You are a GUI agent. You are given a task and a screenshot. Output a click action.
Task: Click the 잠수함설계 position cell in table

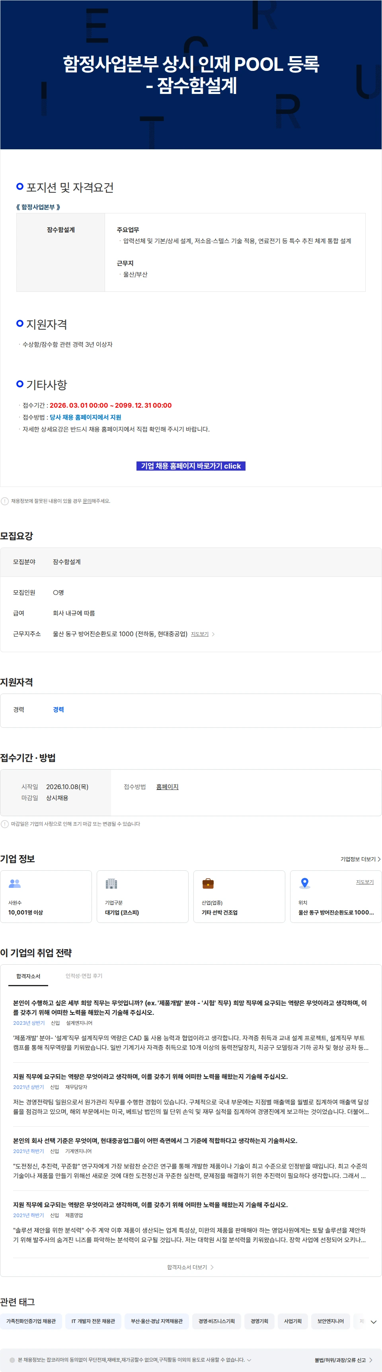60,252
